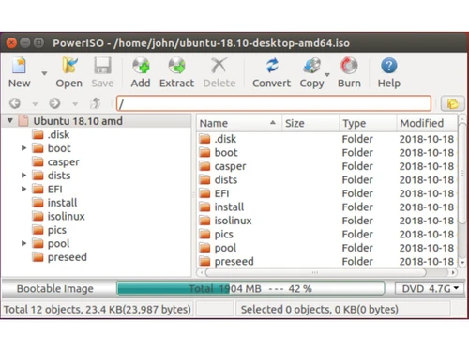Click Selected 0 objects status text
Viewport: 469px width, 352px height.
click(x=320, y=310)
